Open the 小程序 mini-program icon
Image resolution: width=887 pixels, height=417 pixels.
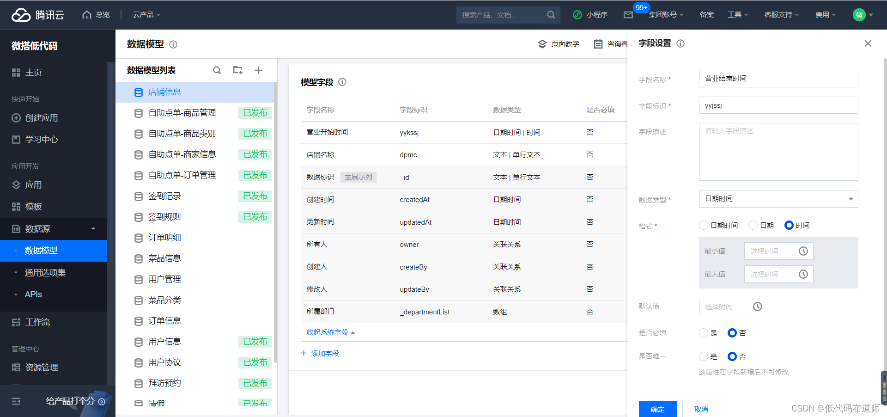[x=577, y=15]
